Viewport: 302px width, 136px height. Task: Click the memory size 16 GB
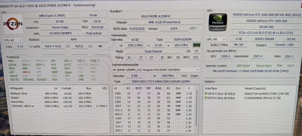coord(135,39)
